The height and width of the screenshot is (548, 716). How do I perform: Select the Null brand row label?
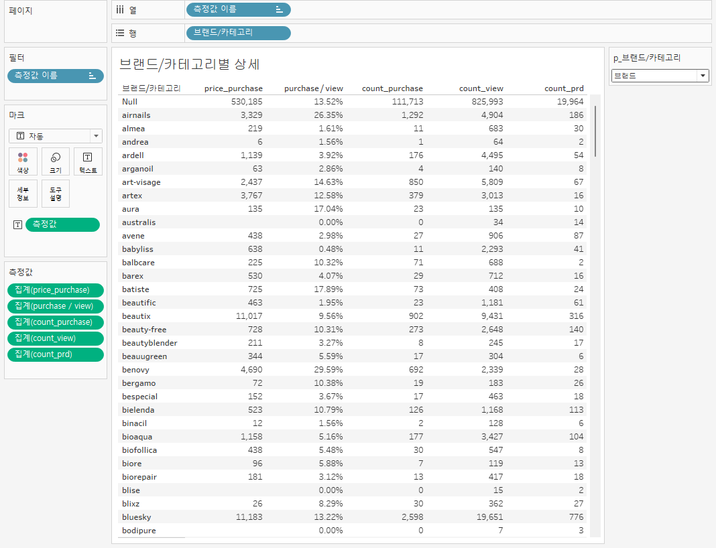[129, 102]
